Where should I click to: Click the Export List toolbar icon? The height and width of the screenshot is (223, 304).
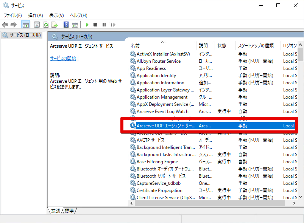(55, 25)
